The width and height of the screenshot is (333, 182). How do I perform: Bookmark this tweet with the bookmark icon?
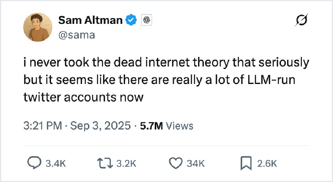[246, 163]
